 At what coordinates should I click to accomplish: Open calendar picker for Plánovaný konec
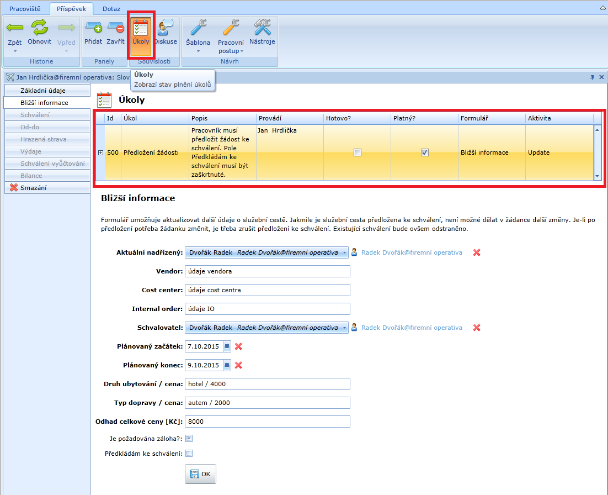[227, 365]
